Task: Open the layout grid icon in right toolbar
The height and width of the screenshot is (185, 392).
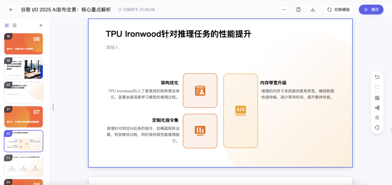Action: coord(377,98)
